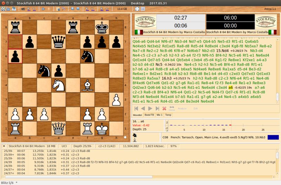Save game using the disk toolbar icon

14,9
